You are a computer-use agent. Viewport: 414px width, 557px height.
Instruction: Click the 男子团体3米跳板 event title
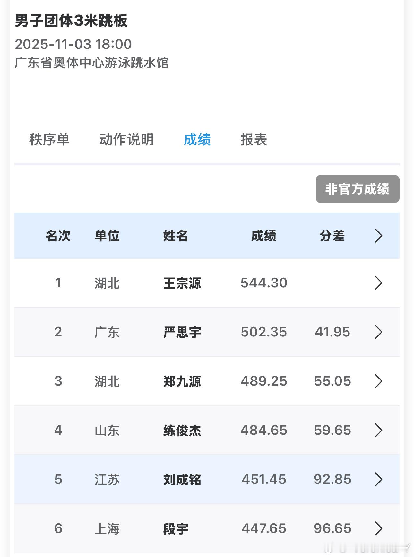[x=71, y=21]
